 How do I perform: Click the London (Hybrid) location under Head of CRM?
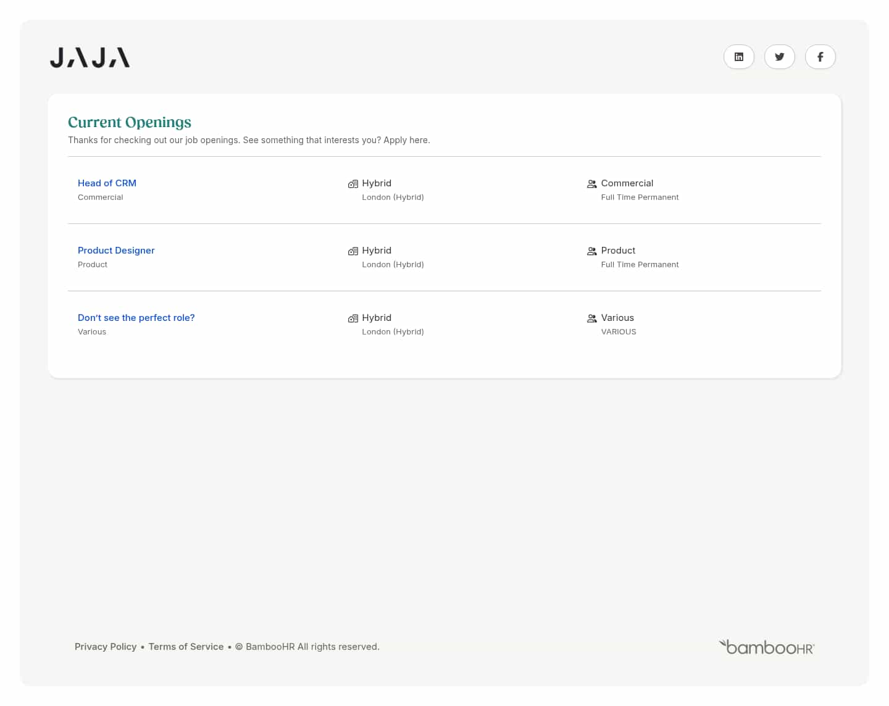pyautogui.click(x=393, y=197)
